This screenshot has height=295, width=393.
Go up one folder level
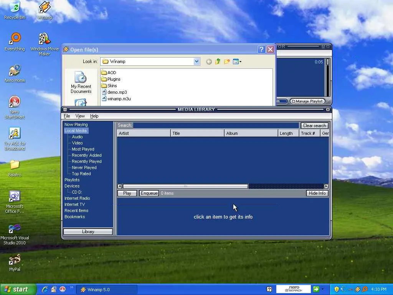(x=218, y=62)
